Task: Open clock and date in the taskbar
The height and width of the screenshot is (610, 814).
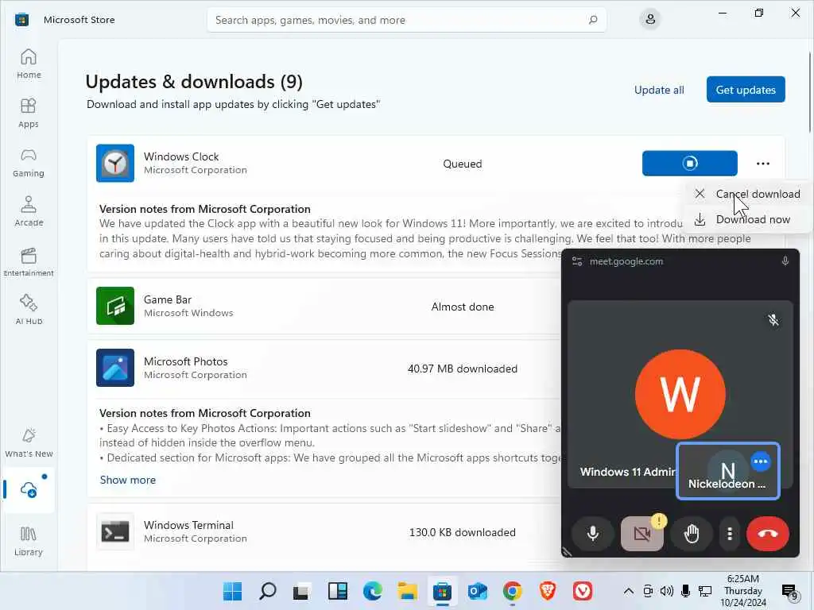Action: coord(743,591)
